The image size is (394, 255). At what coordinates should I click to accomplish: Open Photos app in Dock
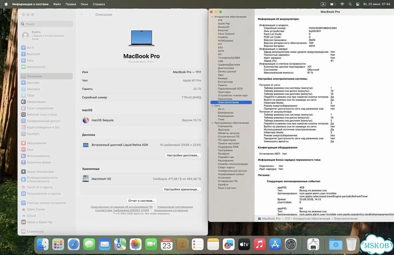136,245
